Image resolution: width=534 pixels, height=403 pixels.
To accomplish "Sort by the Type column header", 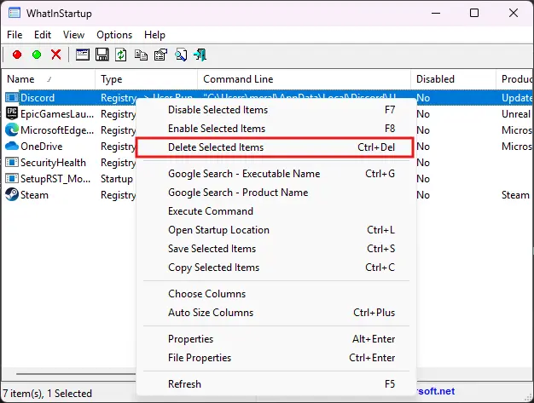I will tap(147, 79).
